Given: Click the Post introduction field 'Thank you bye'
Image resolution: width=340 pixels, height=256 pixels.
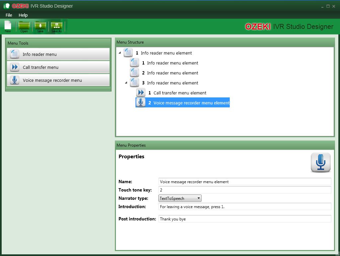Looking at the screenshot, I should 245,219.
